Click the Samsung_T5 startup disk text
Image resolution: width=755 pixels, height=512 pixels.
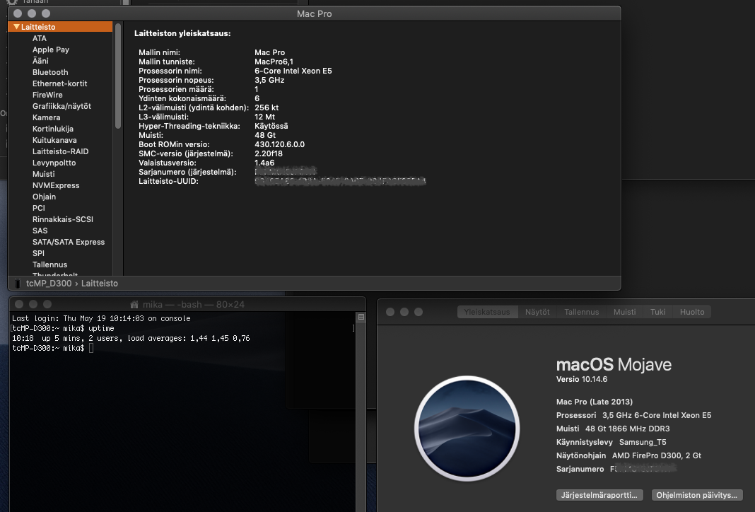point(643,442)
